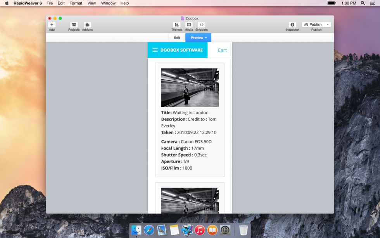Image resolution: width=380 pixels, height=238 pixels.
Task: Open the Format menu
Action: [76, 3]
